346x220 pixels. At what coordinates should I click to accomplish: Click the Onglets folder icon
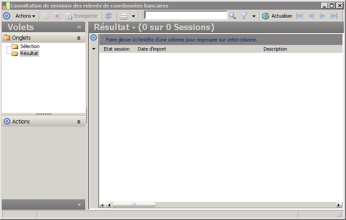(7, 37)
